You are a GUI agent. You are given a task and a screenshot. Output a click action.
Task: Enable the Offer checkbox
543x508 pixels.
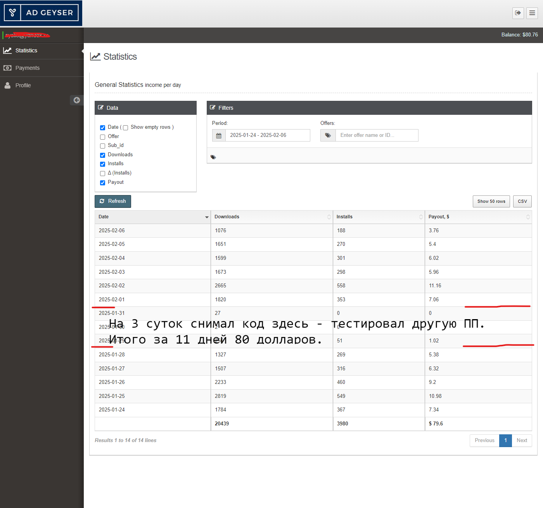pos(103,137)
